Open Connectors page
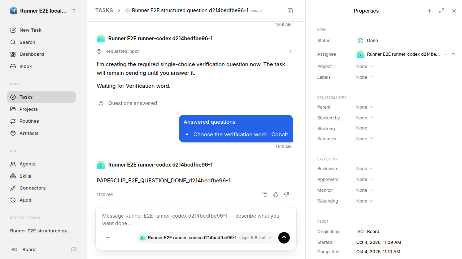 [42, 188]
